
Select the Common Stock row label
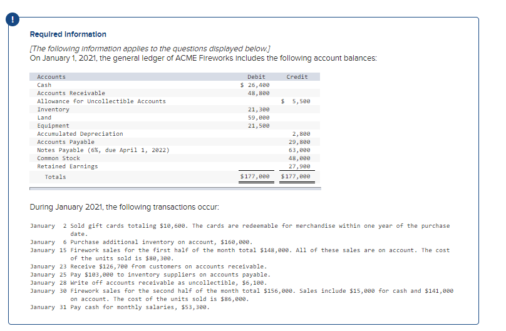pyautogui.click(x=58, y=158)
